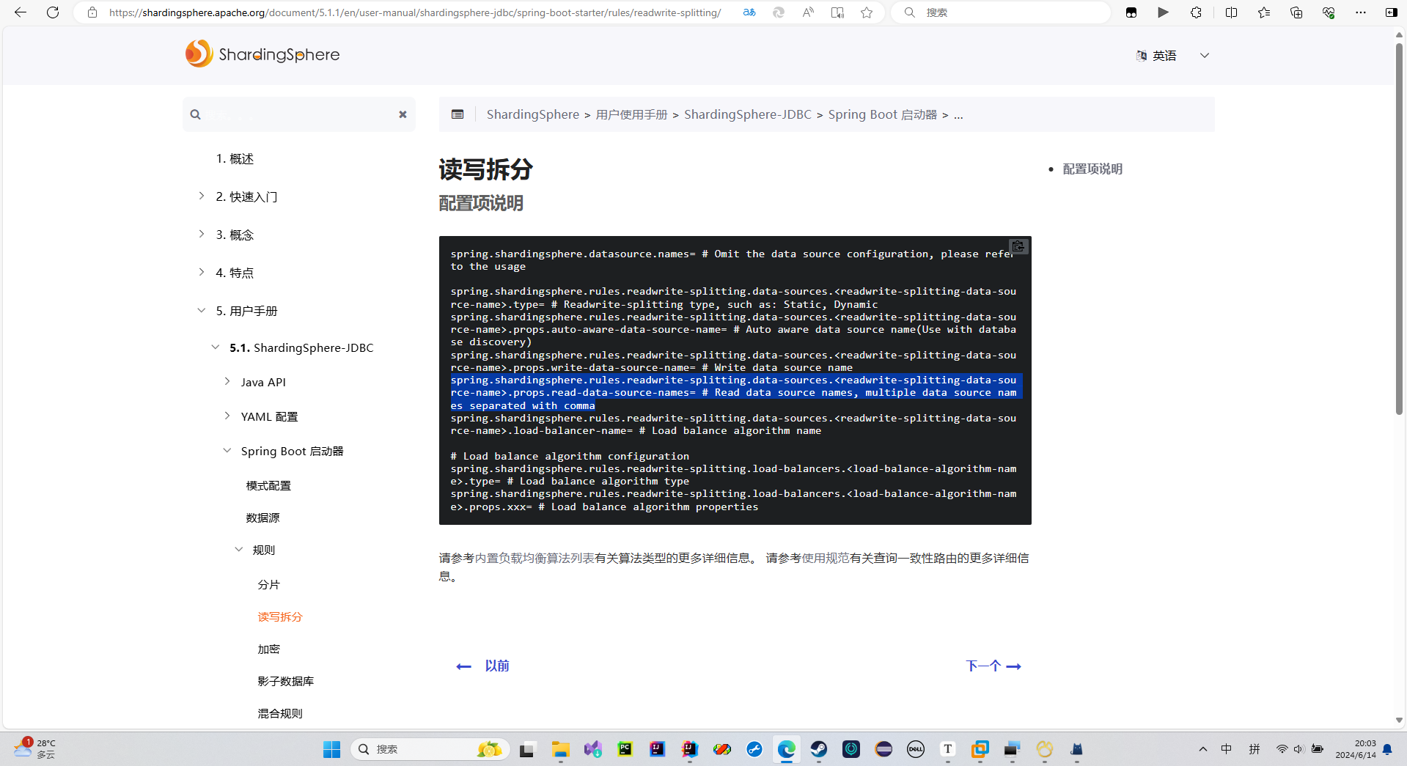Open the browser Extensions puzzle icon
Screen dimensions: 1407x766
point(1196,12)
